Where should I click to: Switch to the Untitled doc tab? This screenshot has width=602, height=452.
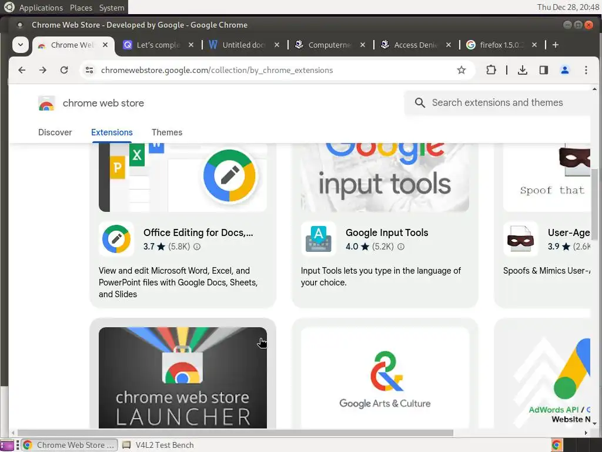click(243, 45)
